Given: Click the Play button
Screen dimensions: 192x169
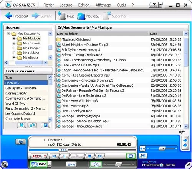Looking at the screenshot, I should pos(77,156).
